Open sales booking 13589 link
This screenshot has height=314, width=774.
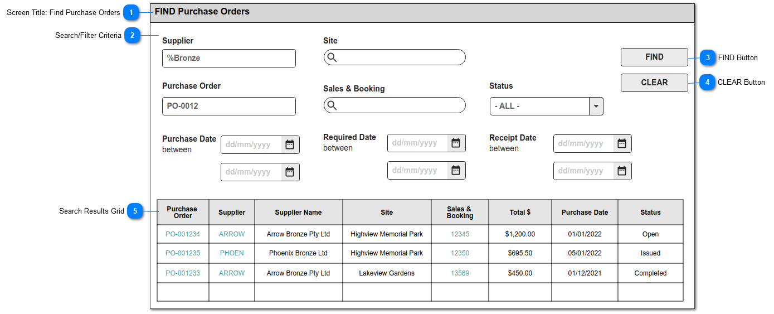[x=460, y=273]
